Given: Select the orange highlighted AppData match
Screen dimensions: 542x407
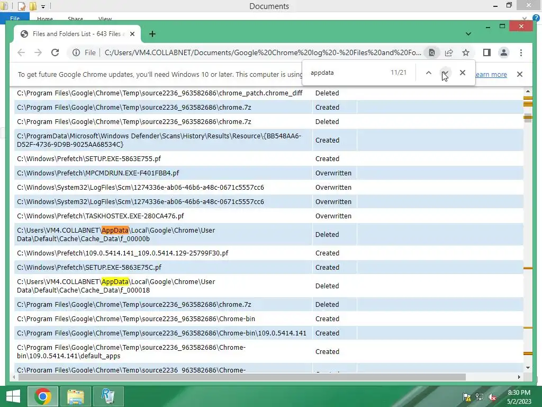Looking at the screenshot, I should tap(115, 230).
